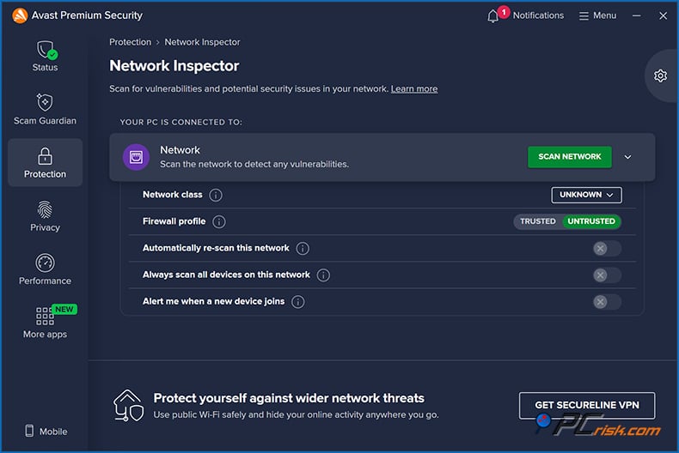Image resolution: width=679 pixels, height=453 pixels.
Task: Go to Protection in the breadcrumb
Action: [x=130, y=42]
